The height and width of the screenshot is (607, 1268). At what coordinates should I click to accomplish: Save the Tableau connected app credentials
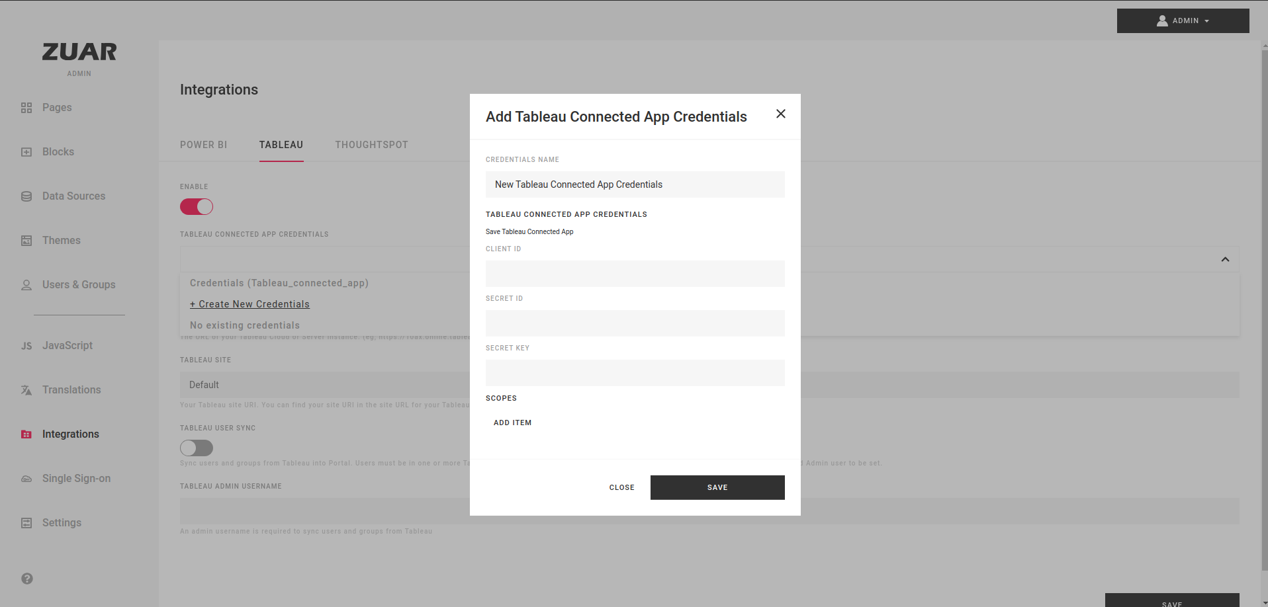[717, 487]
